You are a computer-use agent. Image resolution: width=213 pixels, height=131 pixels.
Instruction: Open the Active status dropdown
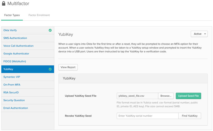pos(199,34)
